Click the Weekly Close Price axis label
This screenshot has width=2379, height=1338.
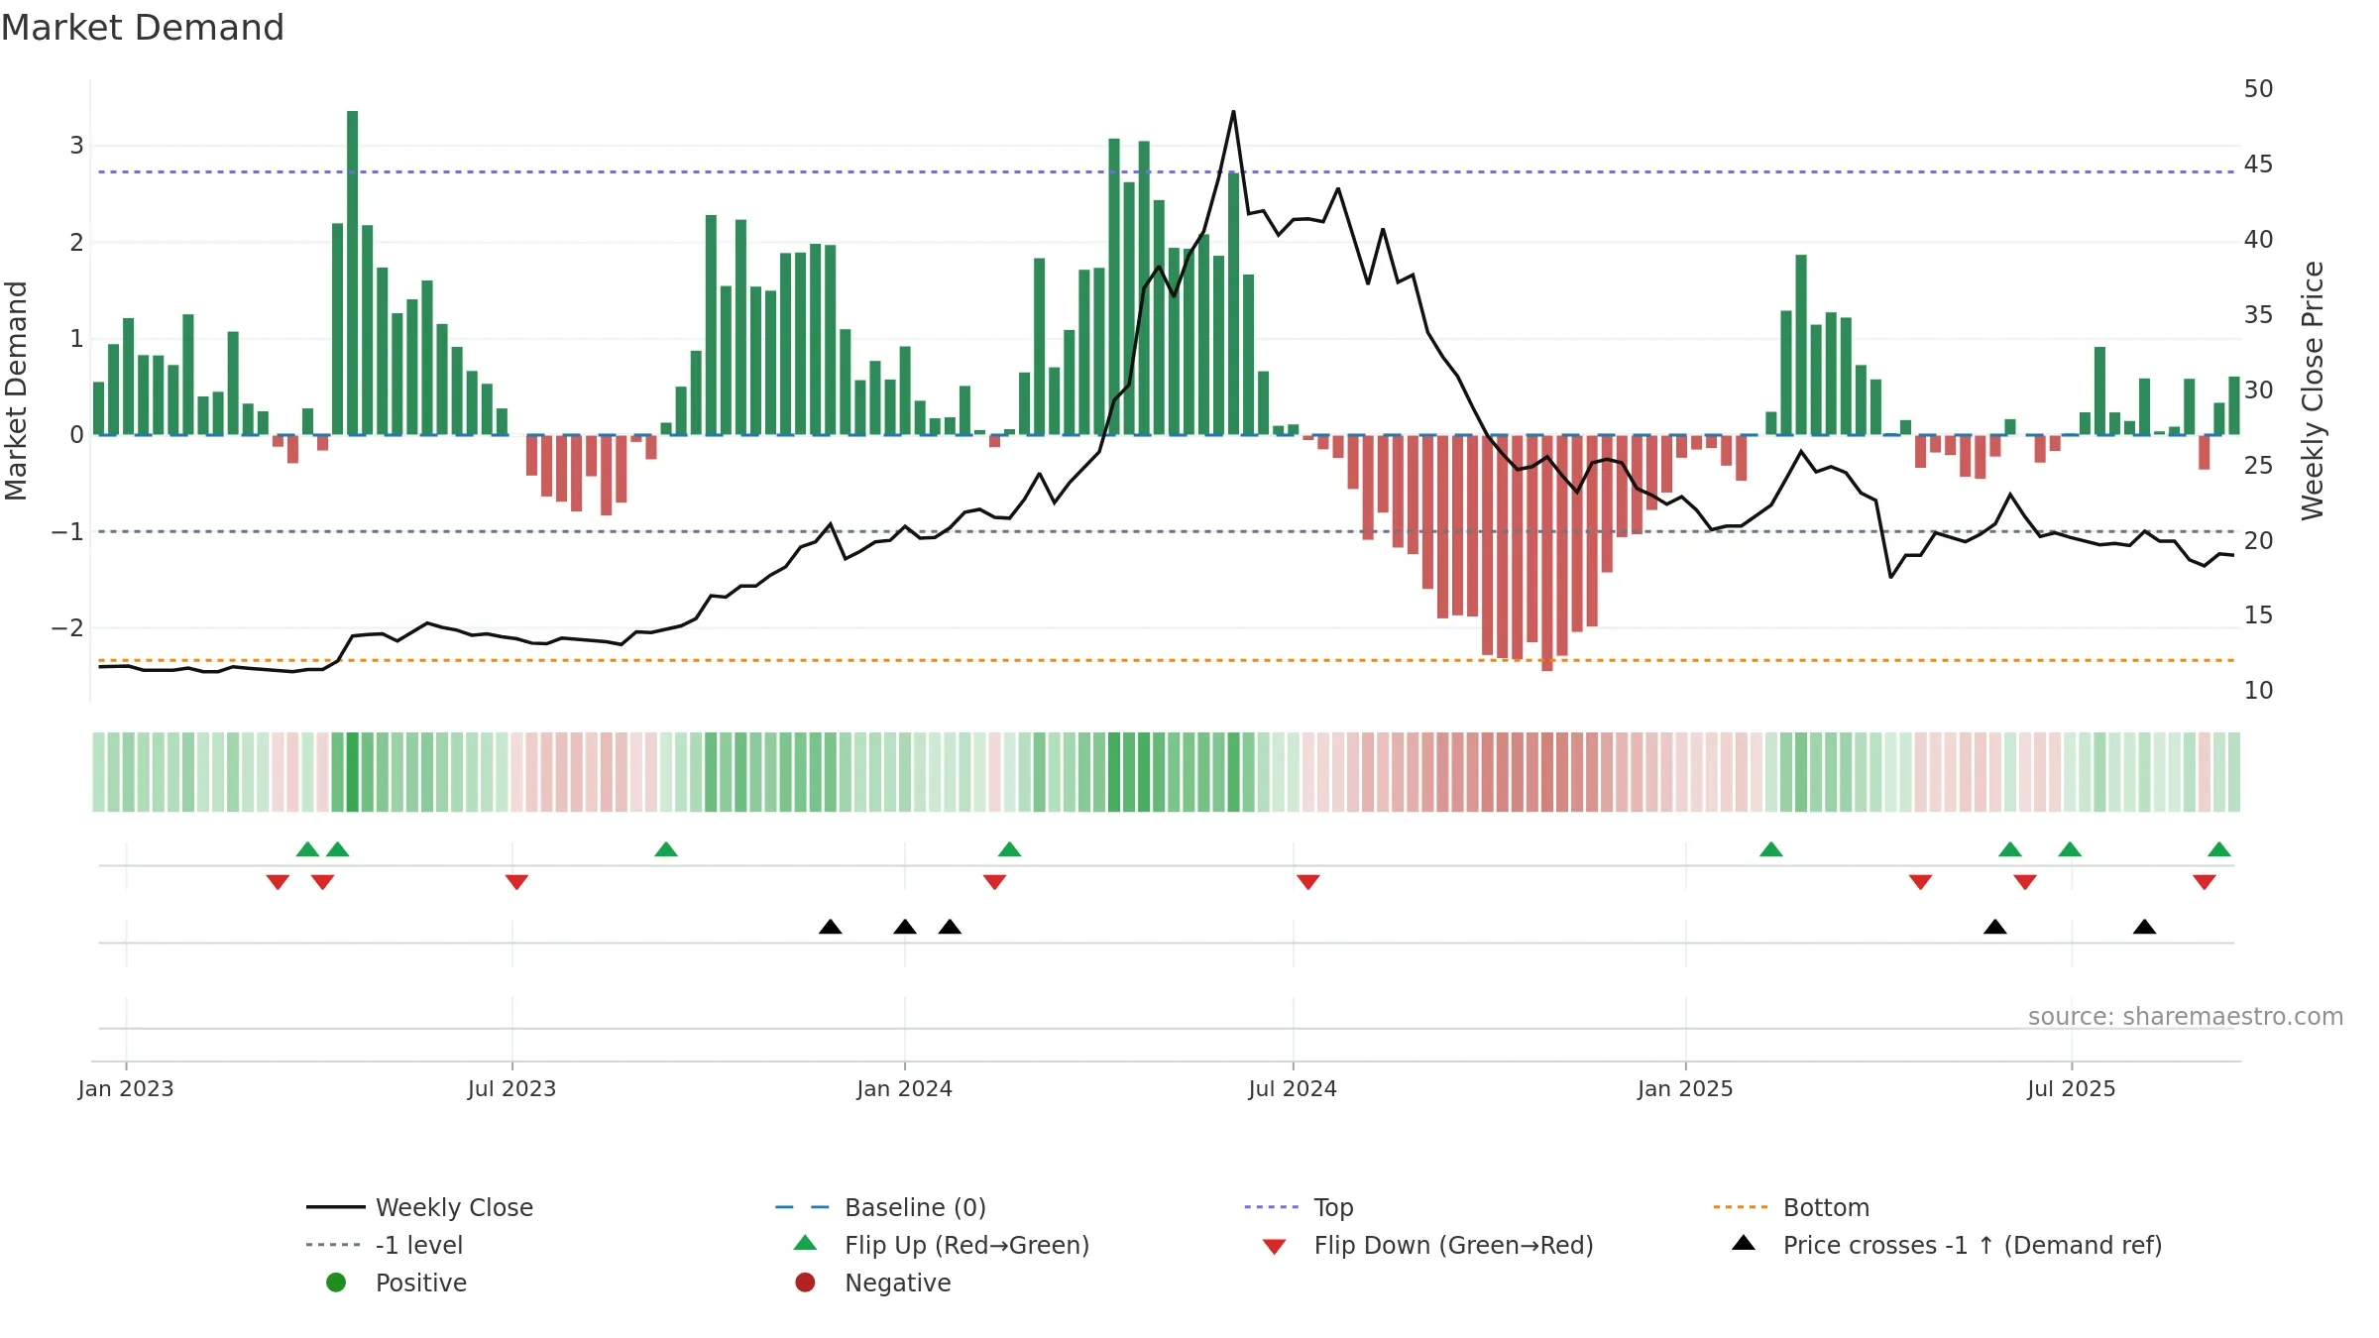click(x=2314, y=390)
